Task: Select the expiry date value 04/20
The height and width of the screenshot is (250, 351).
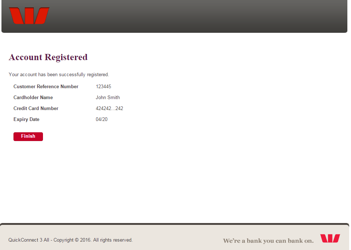Action: [x=102, y=119]
